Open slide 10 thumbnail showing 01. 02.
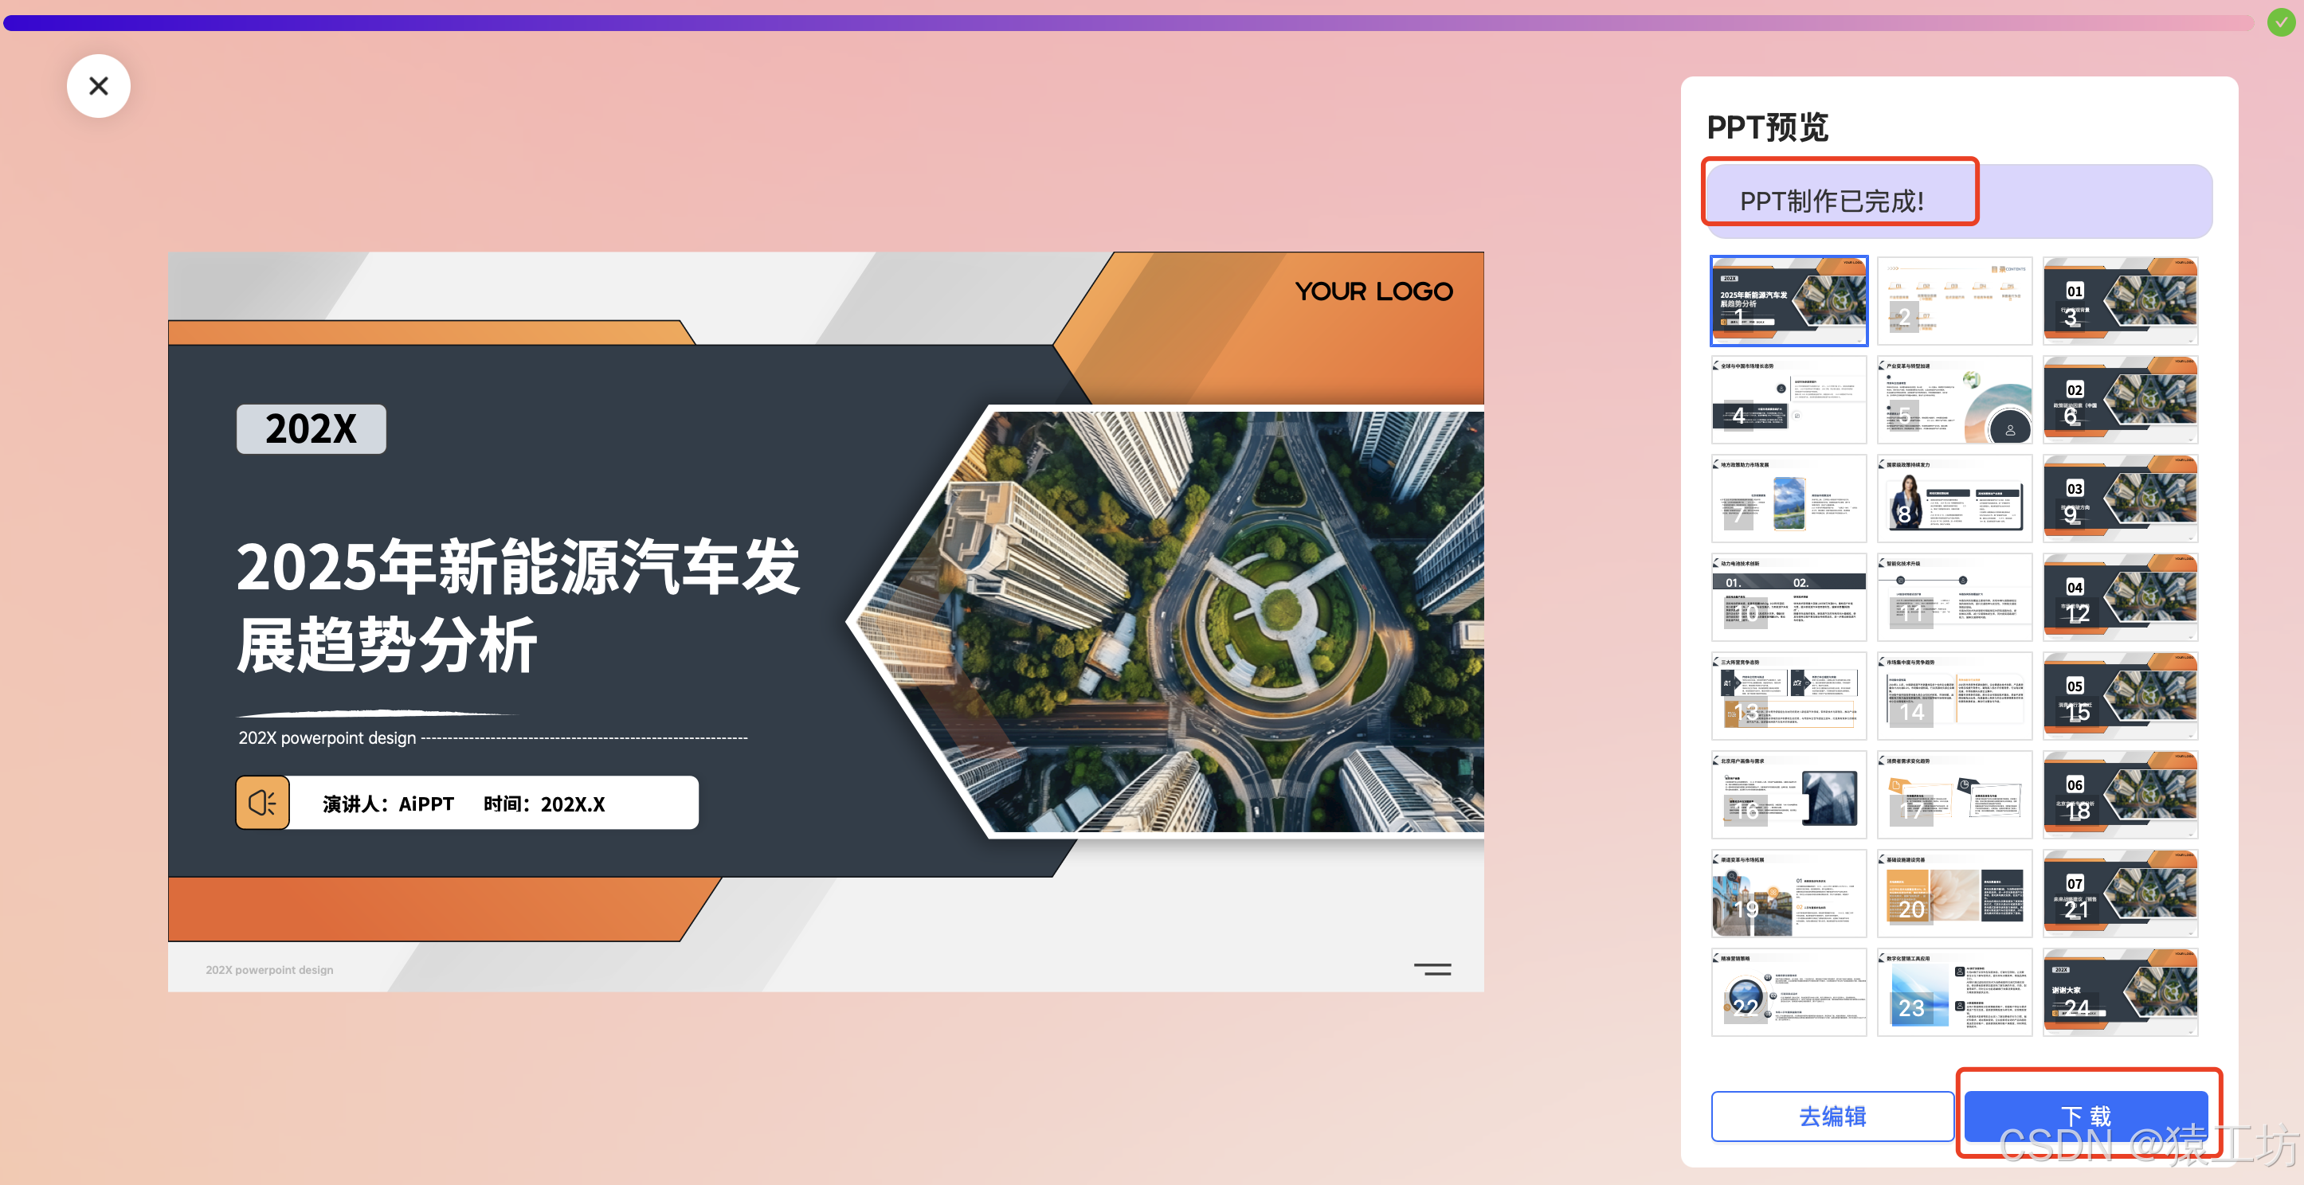This screenshot has width=2304, height=1185. 1788,596
